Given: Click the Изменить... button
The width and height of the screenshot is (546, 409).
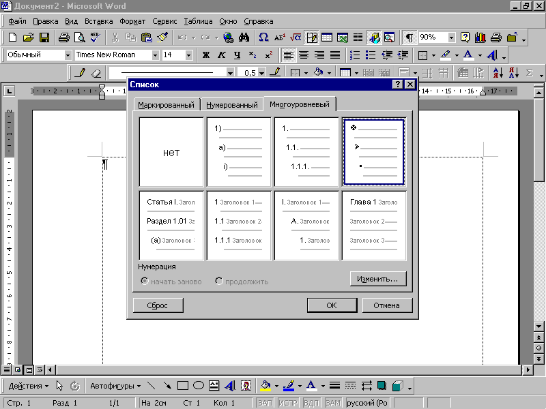Looking at the screenshot, I should pyautogui.click(x=378, y=279).
